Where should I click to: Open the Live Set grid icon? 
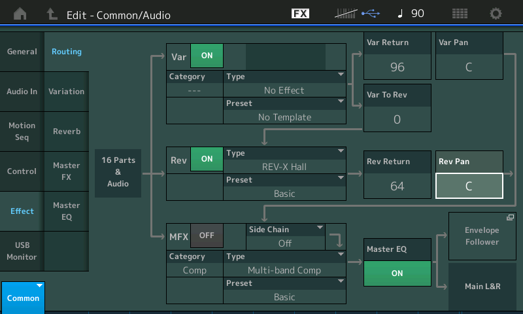[x=460, y=14]
